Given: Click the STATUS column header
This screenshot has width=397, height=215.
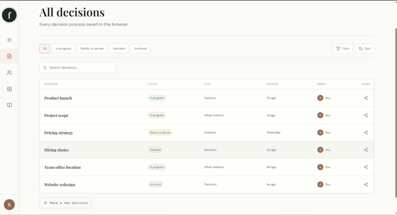Looking at the screenshot, I should coord(153,84).
